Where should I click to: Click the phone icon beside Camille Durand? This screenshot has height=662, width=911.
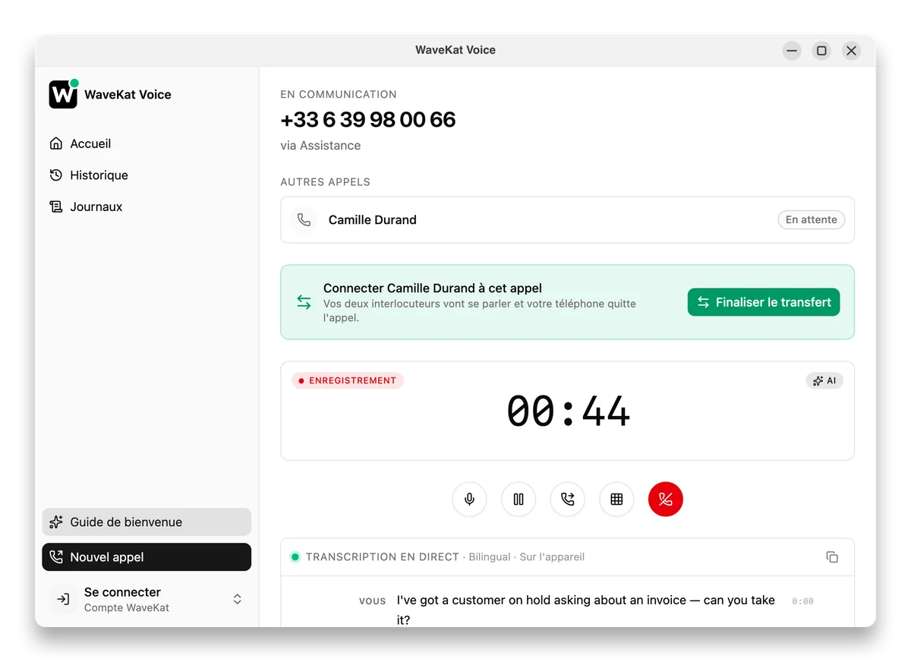coord(304,220)
